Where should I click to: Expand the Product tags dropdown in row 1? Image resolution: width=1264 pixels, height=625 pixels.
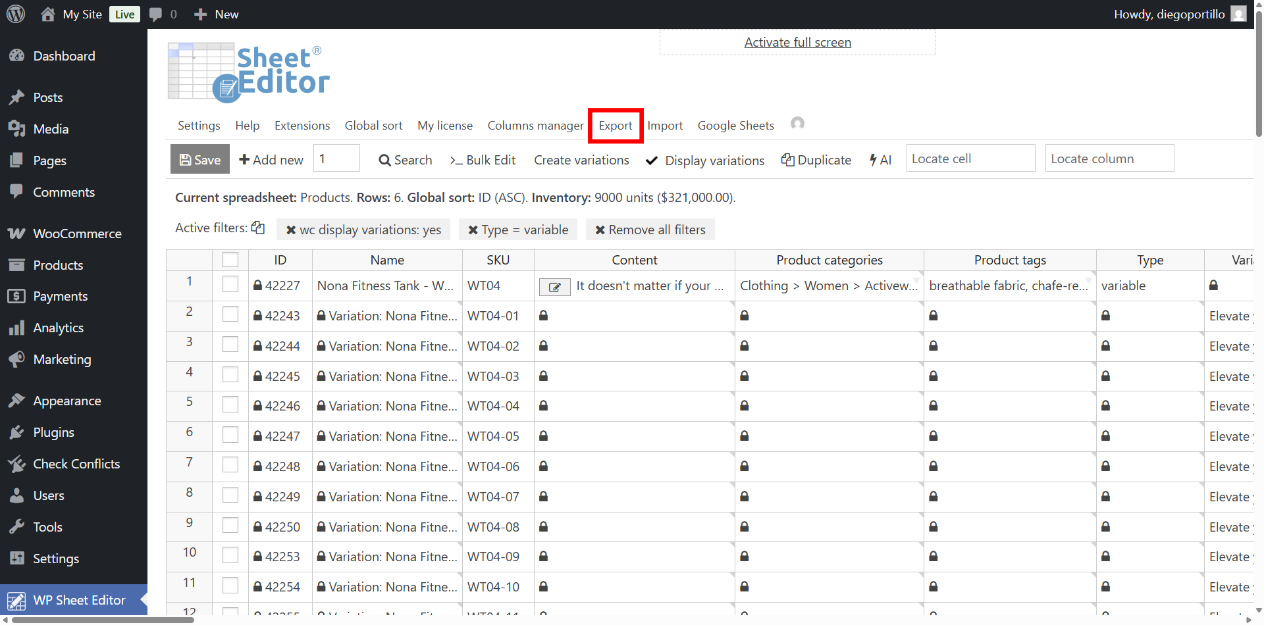click(x=1088, y=281)
